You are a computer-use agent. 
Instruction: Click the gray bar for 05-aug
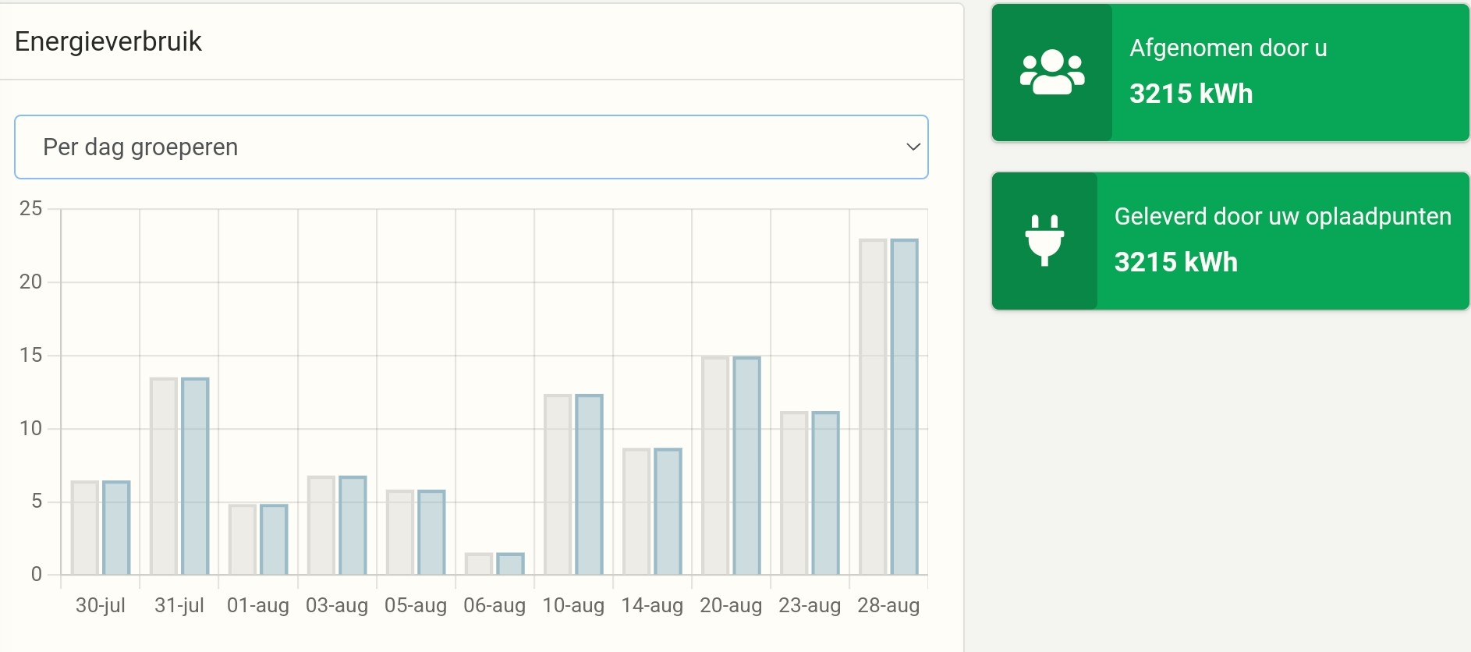tap(400, 533)
